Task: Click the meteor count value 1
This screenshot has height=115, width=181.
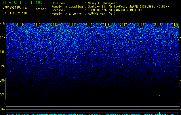Action: 41,13
